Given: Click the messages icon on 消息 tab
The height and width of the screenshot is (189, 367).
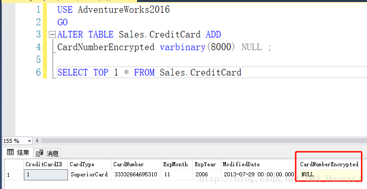Looking at the screenshot, I should coord(40,153).
